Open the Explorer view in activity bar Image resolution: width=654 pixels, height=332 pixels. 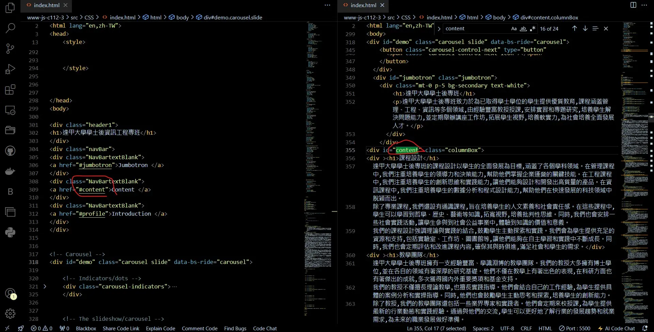click(x=10, y=8)
